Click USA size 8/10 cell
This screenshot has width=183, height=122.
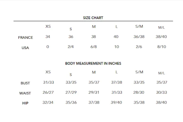(162, 47)
